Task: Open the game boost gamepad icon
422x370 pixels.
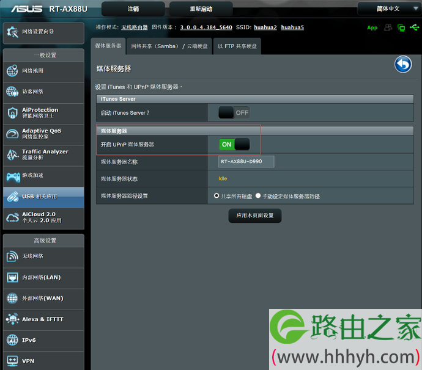Action: click(x=13, y=177)
